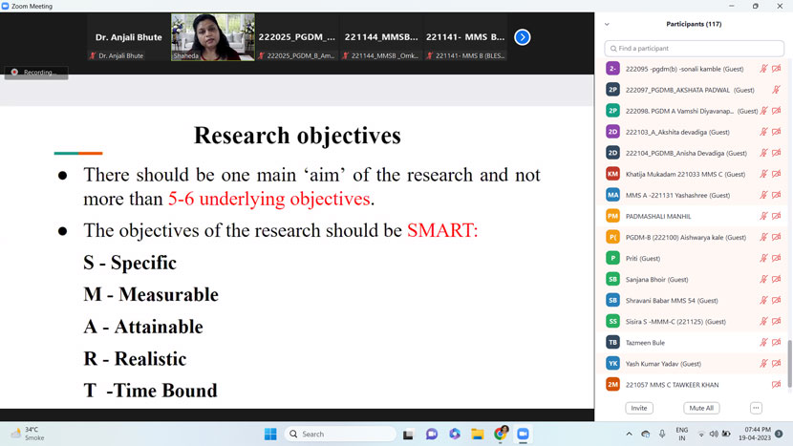
Task: Select the 221144_MMSB video tile
Action: click(x=381, y=37)
